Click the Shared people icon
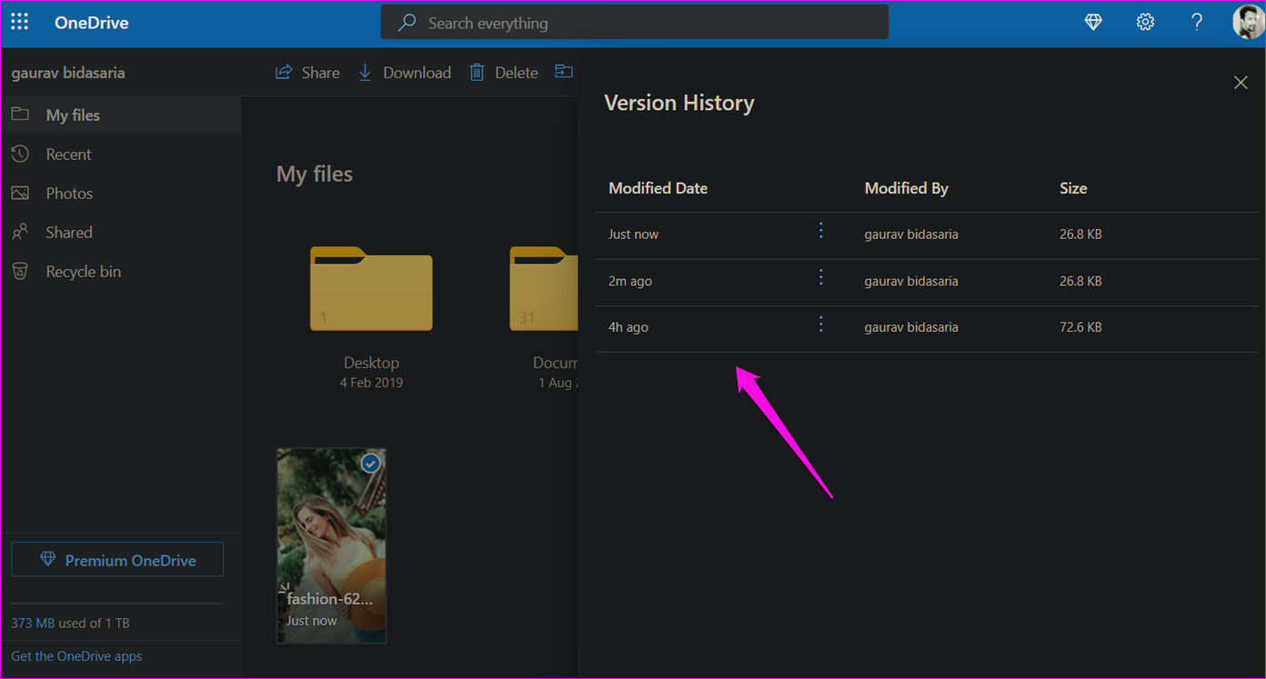1266x679 pixels. (x=20, y=233)
